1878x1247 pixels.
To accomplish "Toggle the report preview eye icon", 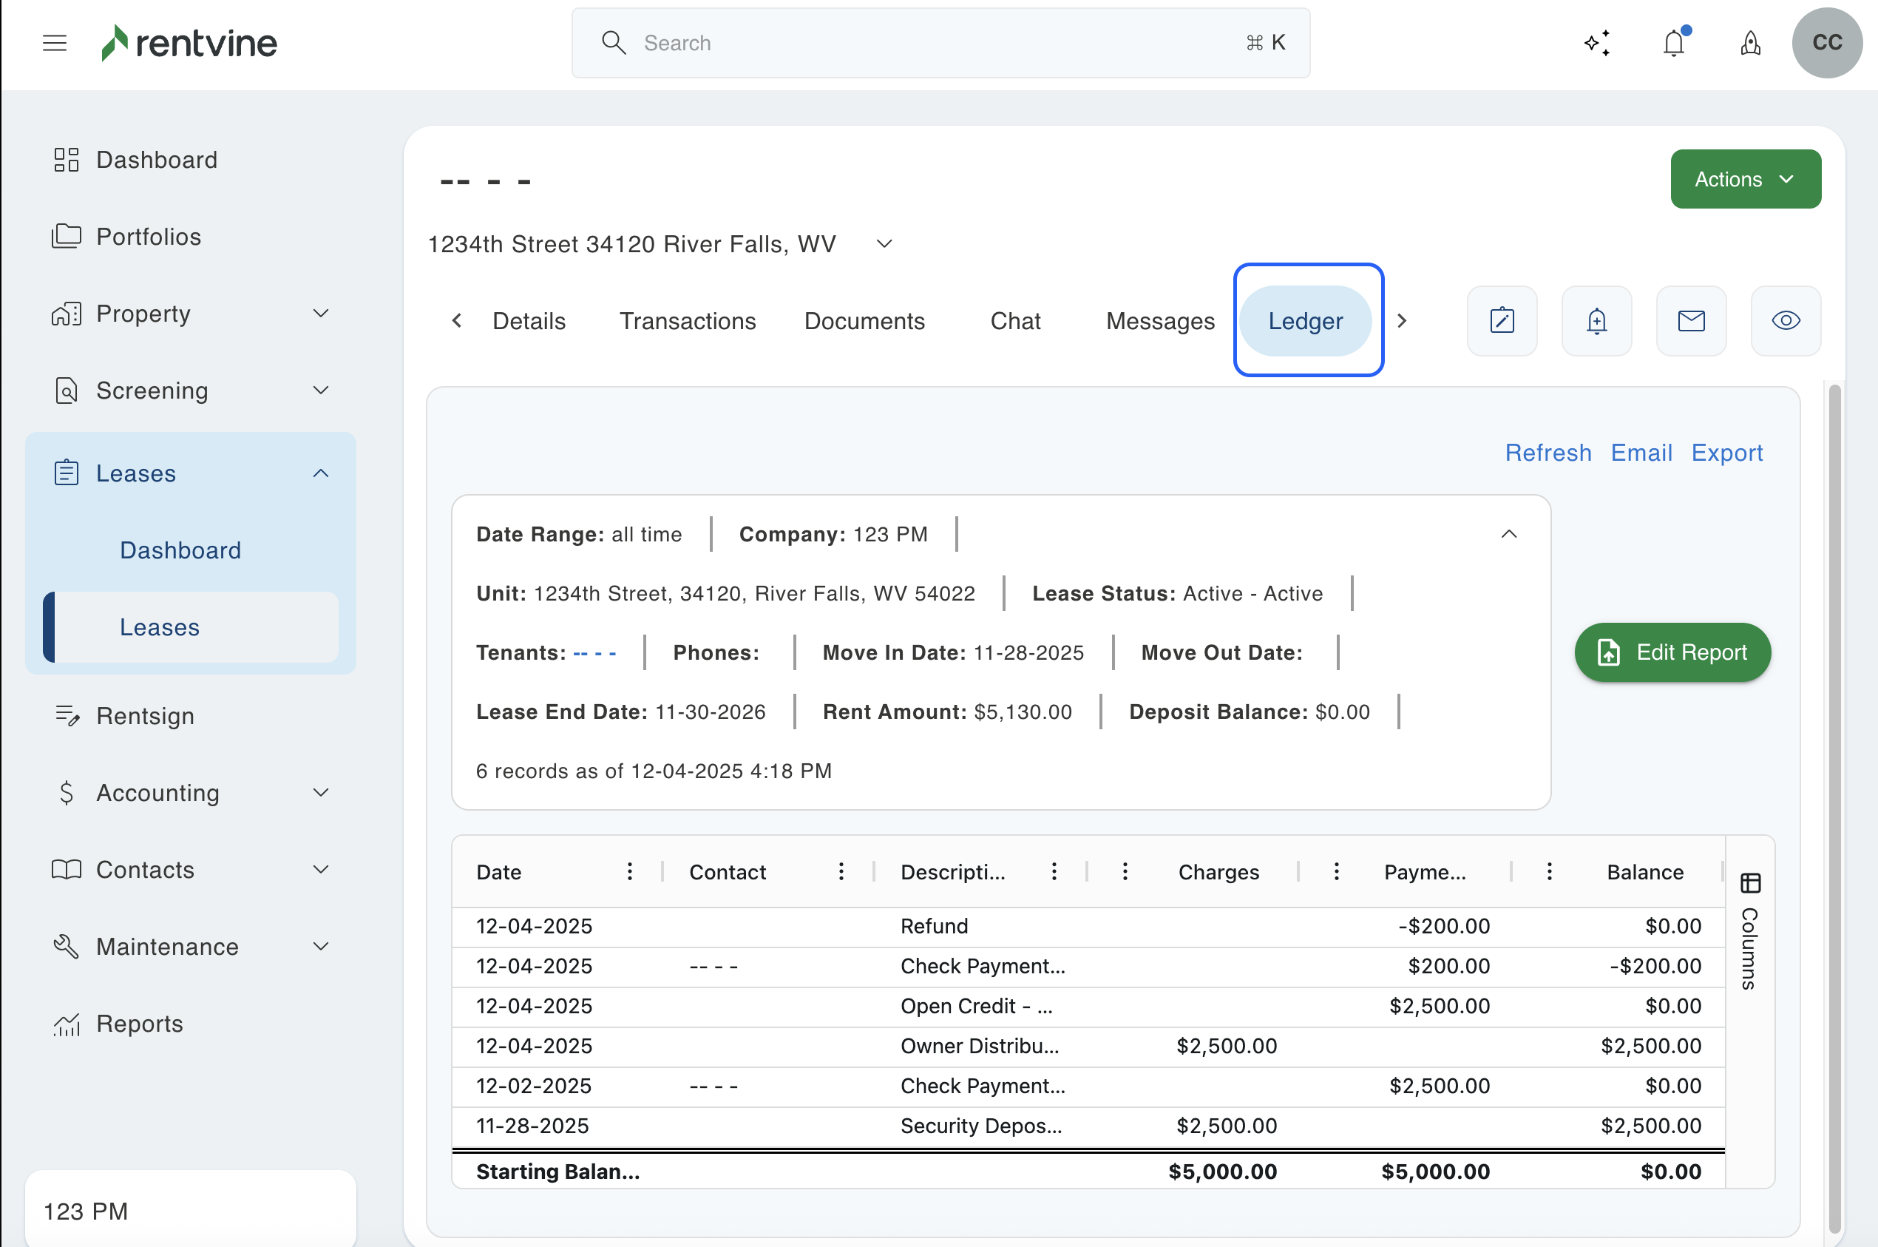I will pyautogui.click(x=1786, y=320).
